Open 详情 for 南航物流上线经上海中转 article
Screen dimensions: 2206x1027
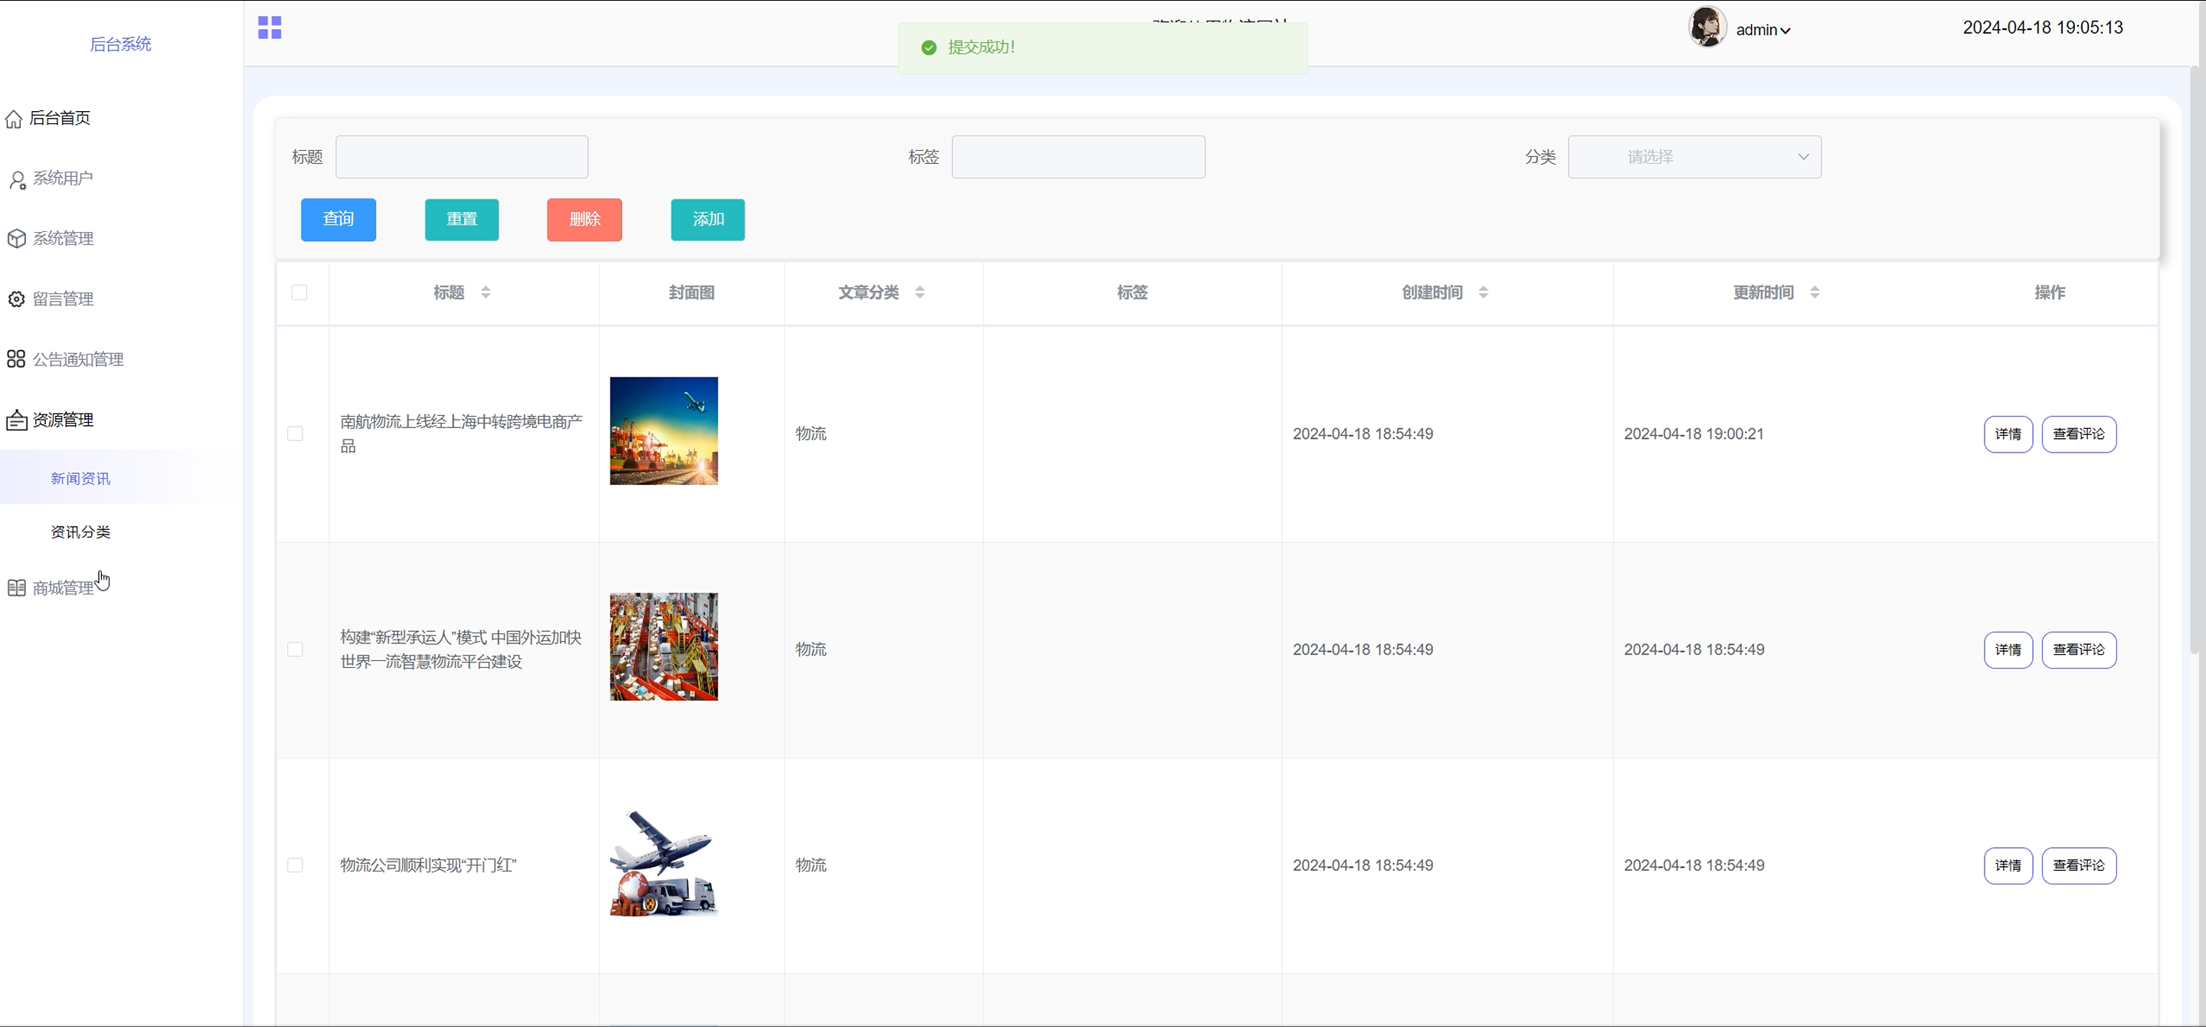pos(2008,434)
